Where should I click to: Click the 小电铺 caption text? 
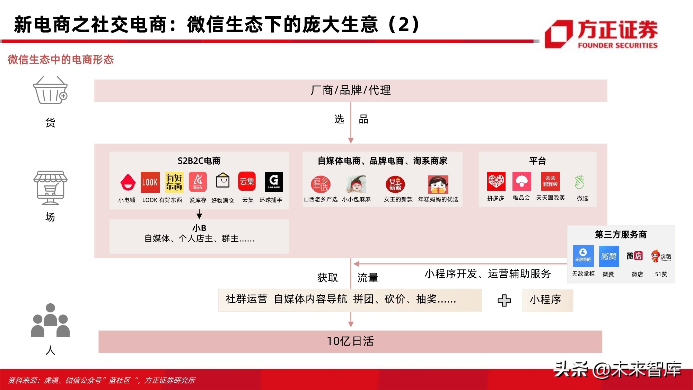pyautogui.click(x=126, y=200)
